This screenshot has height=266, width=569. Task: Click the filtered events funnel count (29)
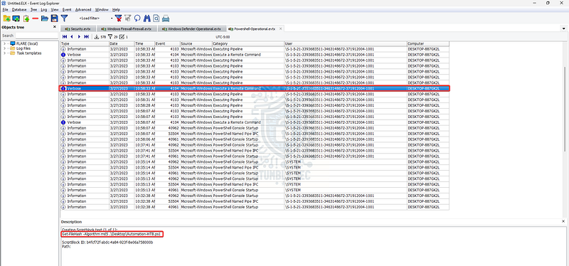click(110, 37)
